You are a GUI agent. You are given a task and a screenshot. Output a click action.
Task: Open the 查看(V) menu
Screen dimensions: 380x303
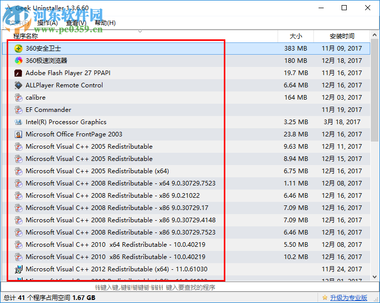click(x=76, y=23)
